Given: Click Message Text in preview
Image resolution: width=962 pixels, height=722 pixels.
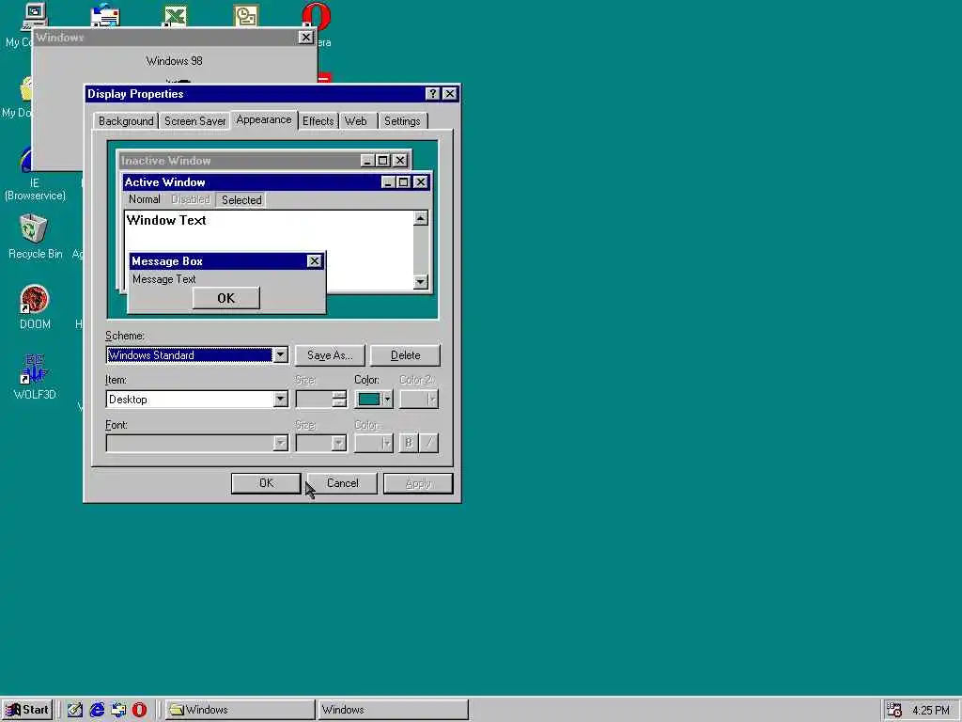Looking at the screenshot, I should coord(163,278).
